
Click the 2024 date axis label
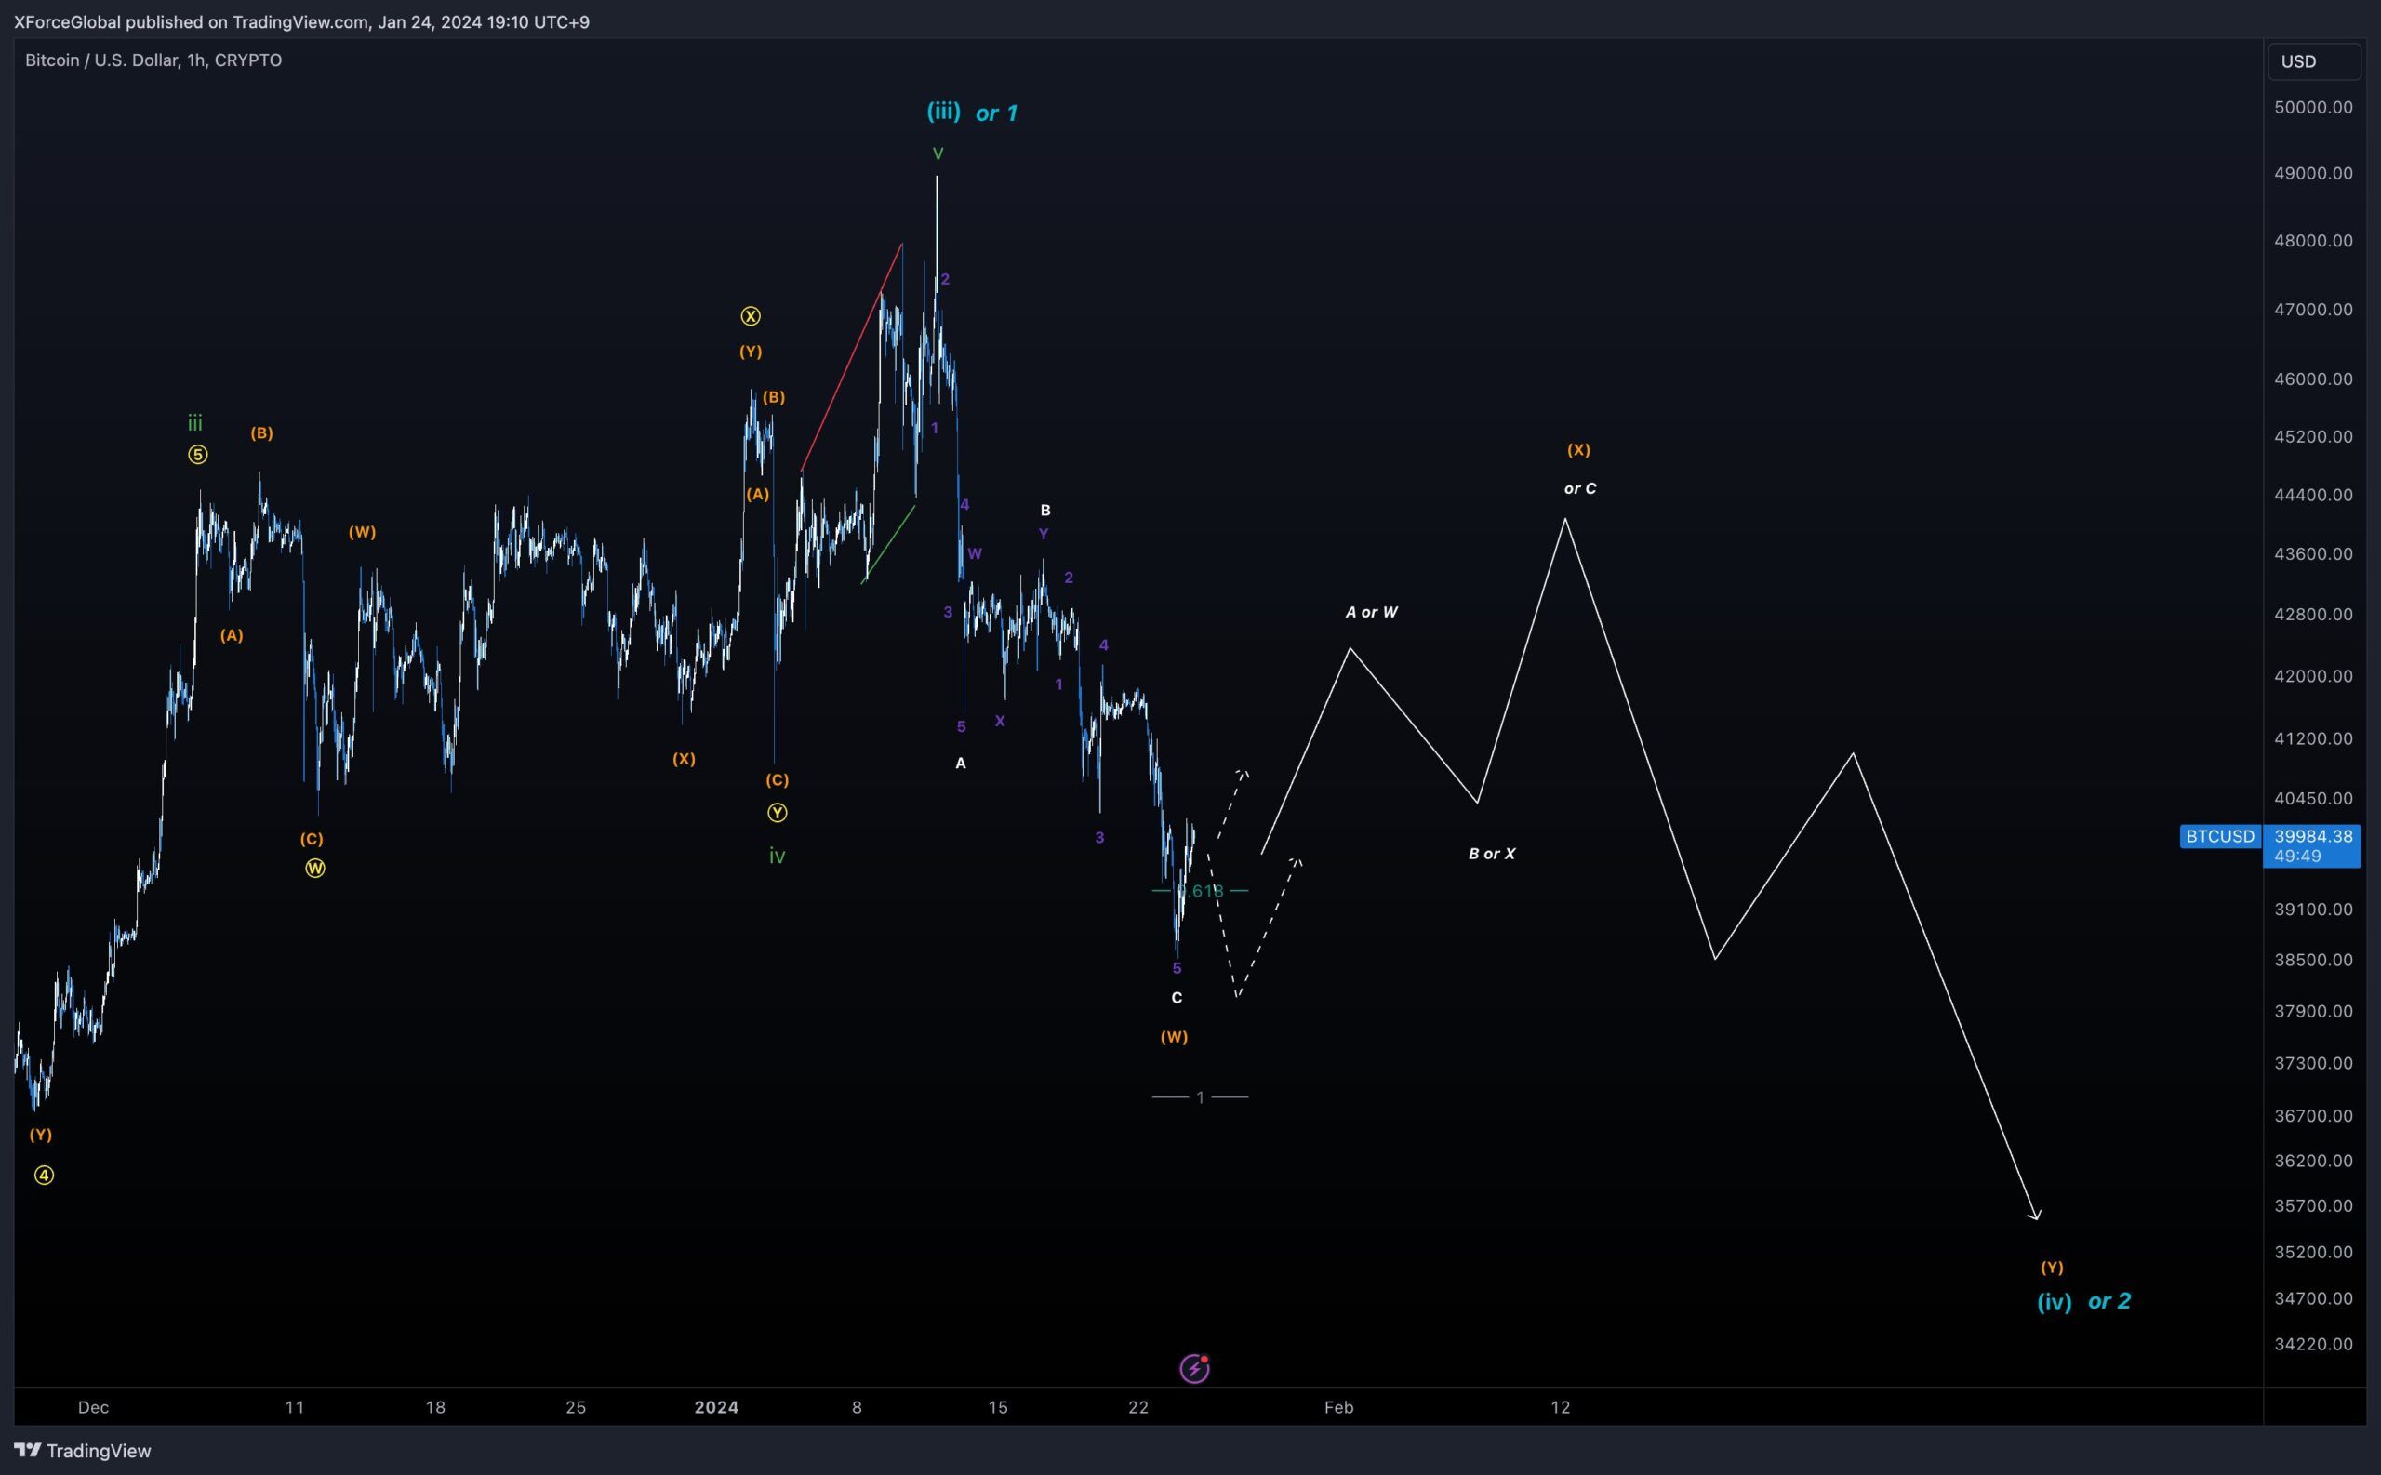click(716, 1407)
